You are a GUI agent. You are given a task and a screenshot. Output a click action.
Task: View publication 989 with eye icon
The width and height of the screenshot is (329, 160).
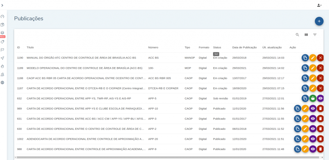click(313, 108)
